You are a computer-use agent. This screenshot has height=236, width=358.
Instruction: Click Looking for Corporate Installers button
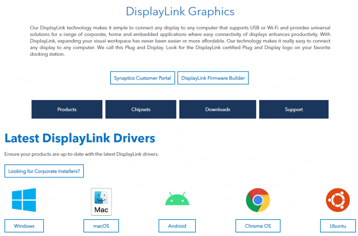pyautogui.click(x=44, y=171)
